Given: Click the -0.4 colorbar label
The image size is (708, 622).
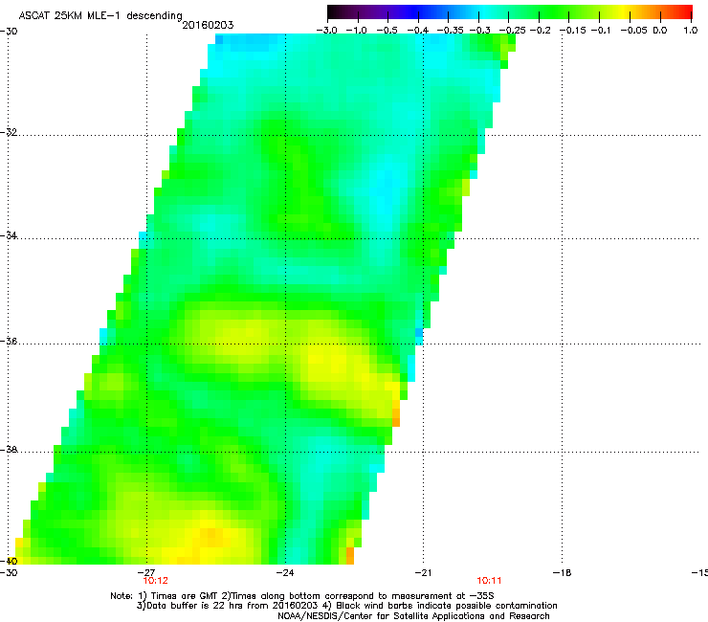Looking at the screenshot, I should (x=418, y=31).
